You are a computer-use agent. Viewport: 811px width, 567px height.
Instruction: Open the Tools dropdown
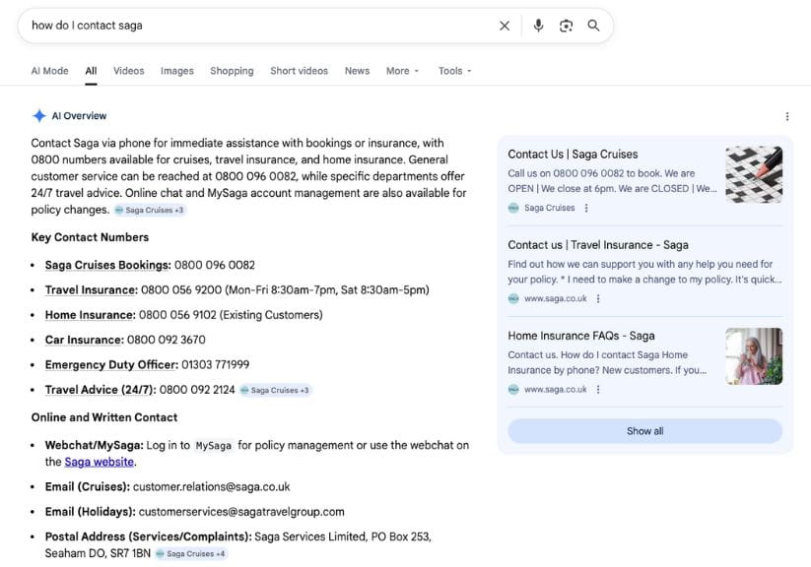(454, 71)
